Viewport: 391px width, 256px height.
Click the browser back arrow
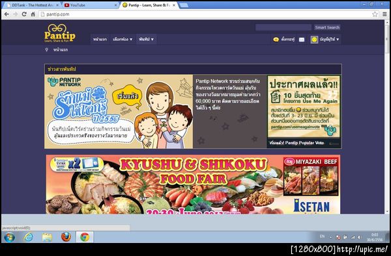coord(7,14)
